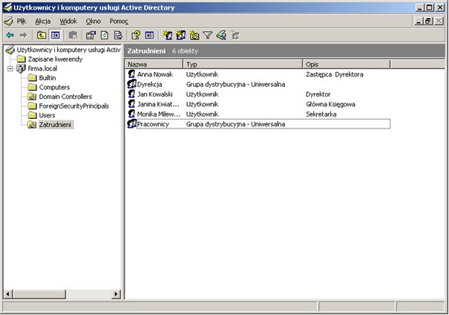Image resolution: width=449 pixels, height=315 pixels.
Task: Click the Zastępca Dyrektora description cell
Action: coord(335,74)
